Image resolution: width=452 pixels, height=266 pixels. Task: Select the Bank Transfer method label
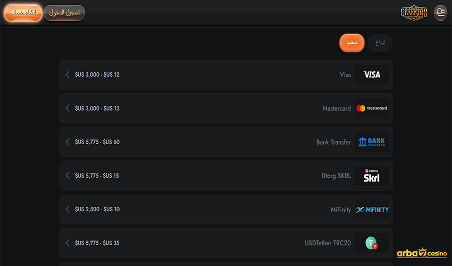click(333, 142)
